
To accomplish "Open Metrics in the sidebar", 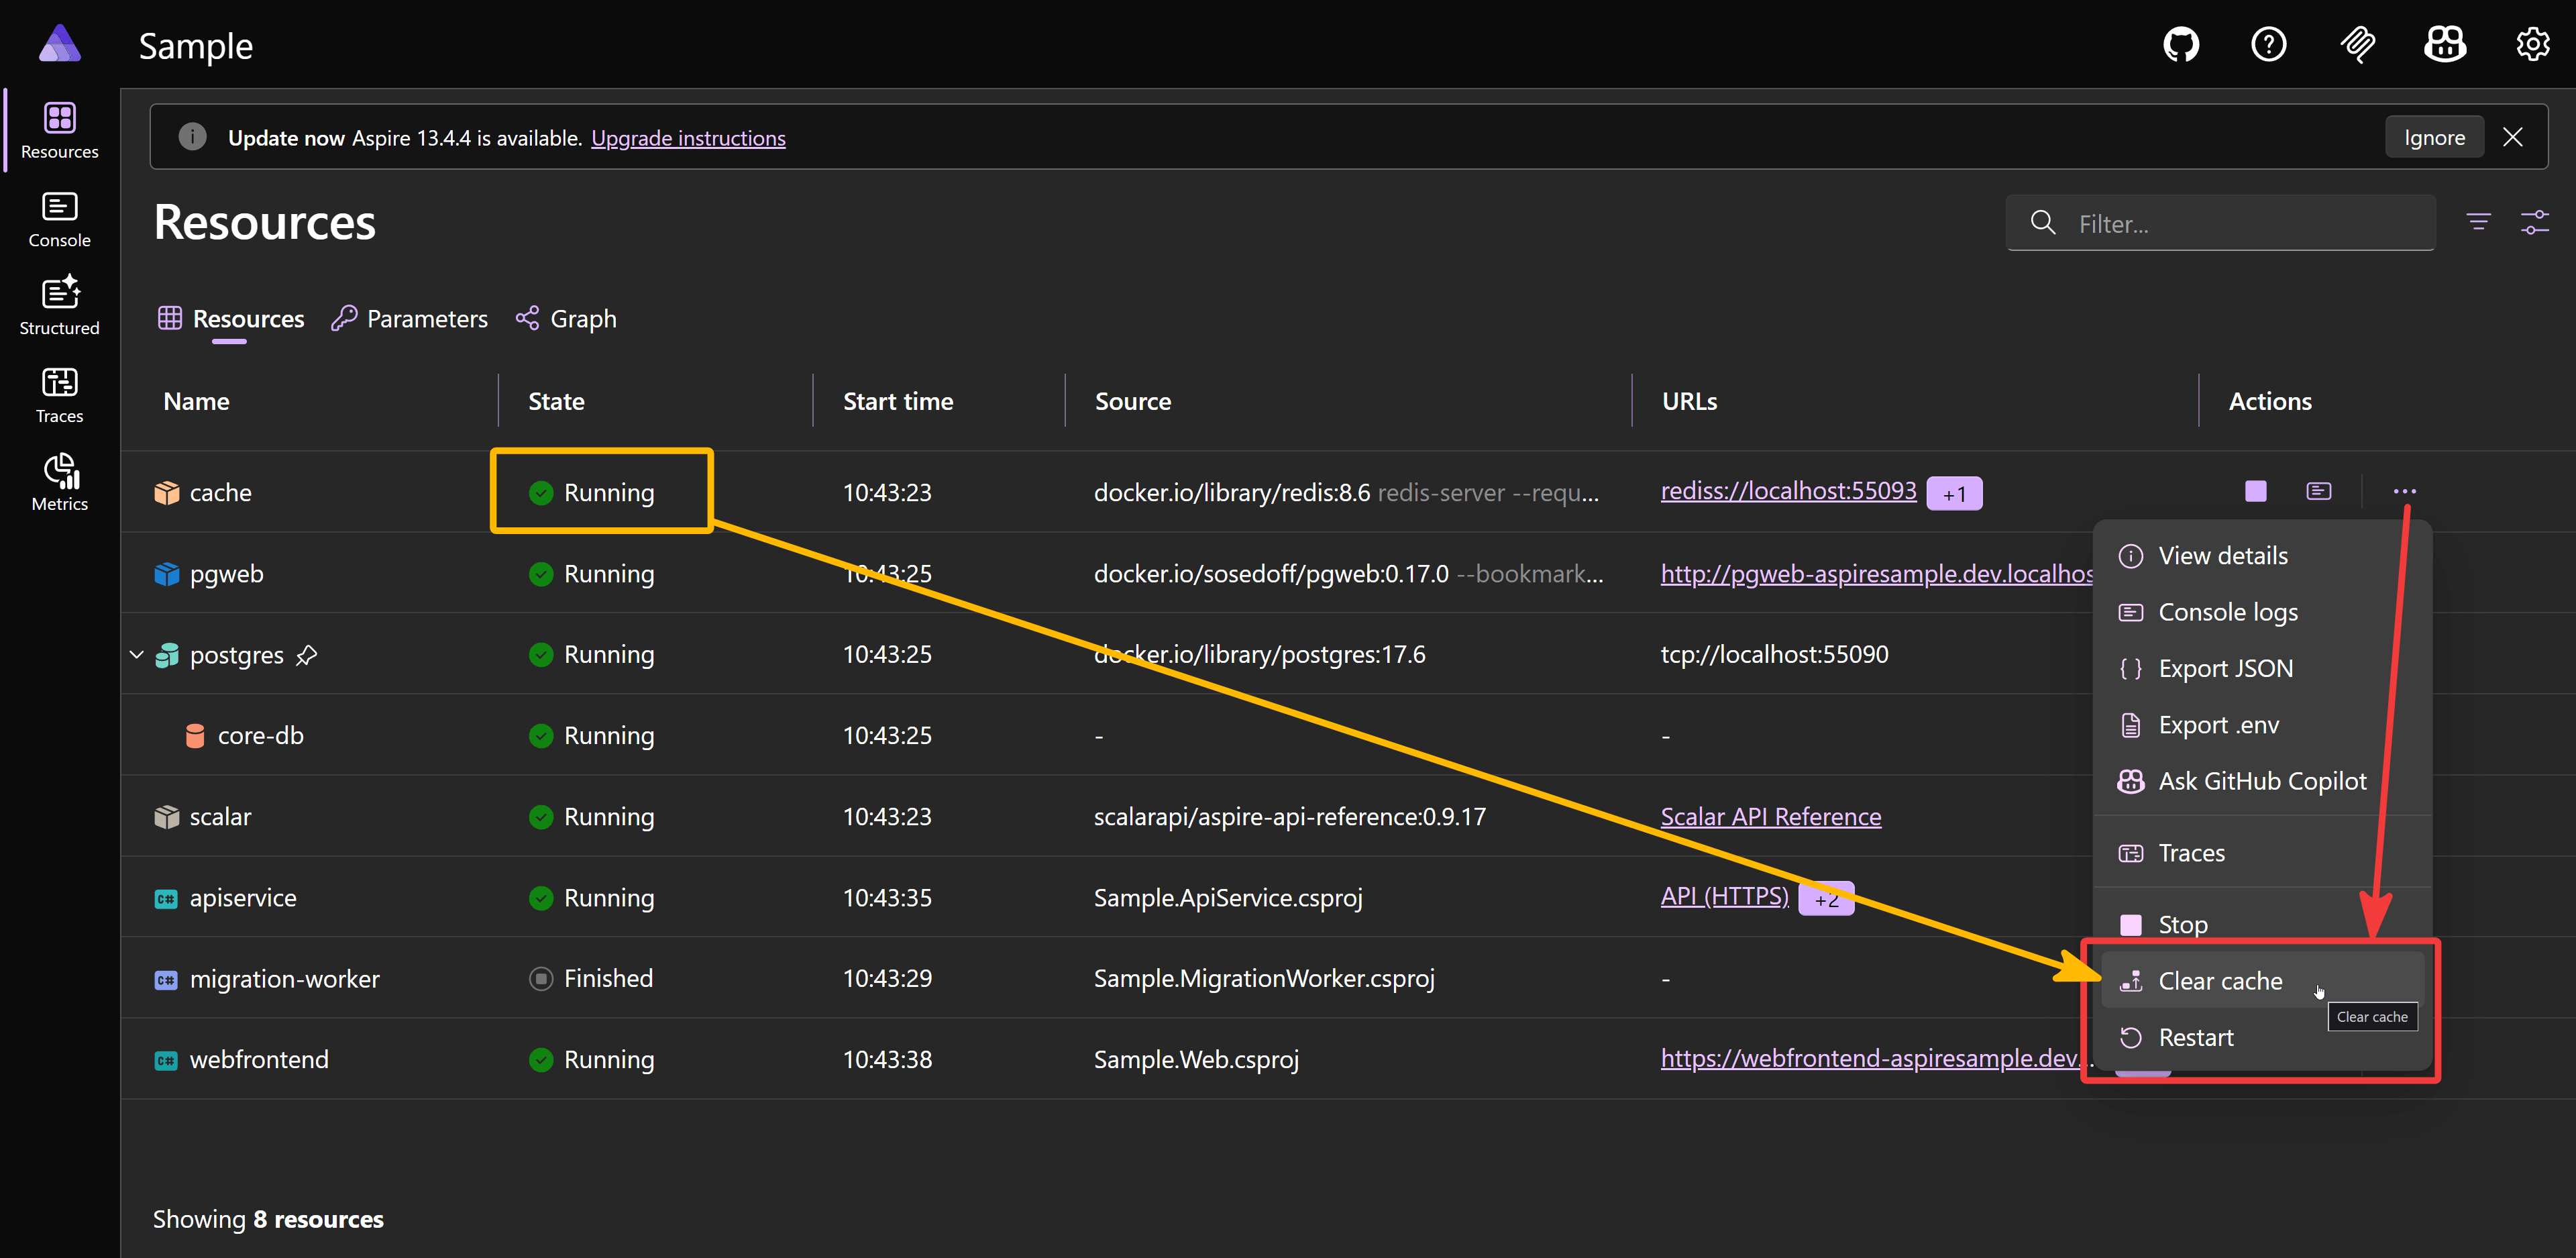I will click(60, 483).
